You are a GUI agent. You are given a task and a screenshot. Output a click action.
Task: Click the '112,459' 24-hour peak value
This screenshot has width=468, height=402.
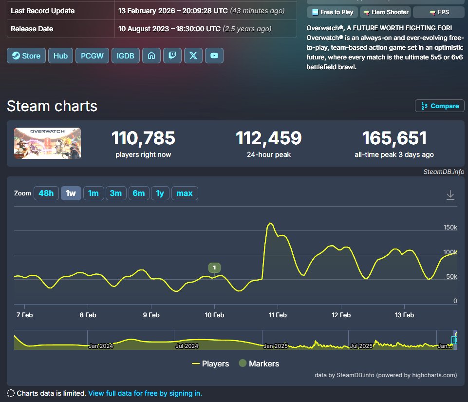(x=269, y=138)
